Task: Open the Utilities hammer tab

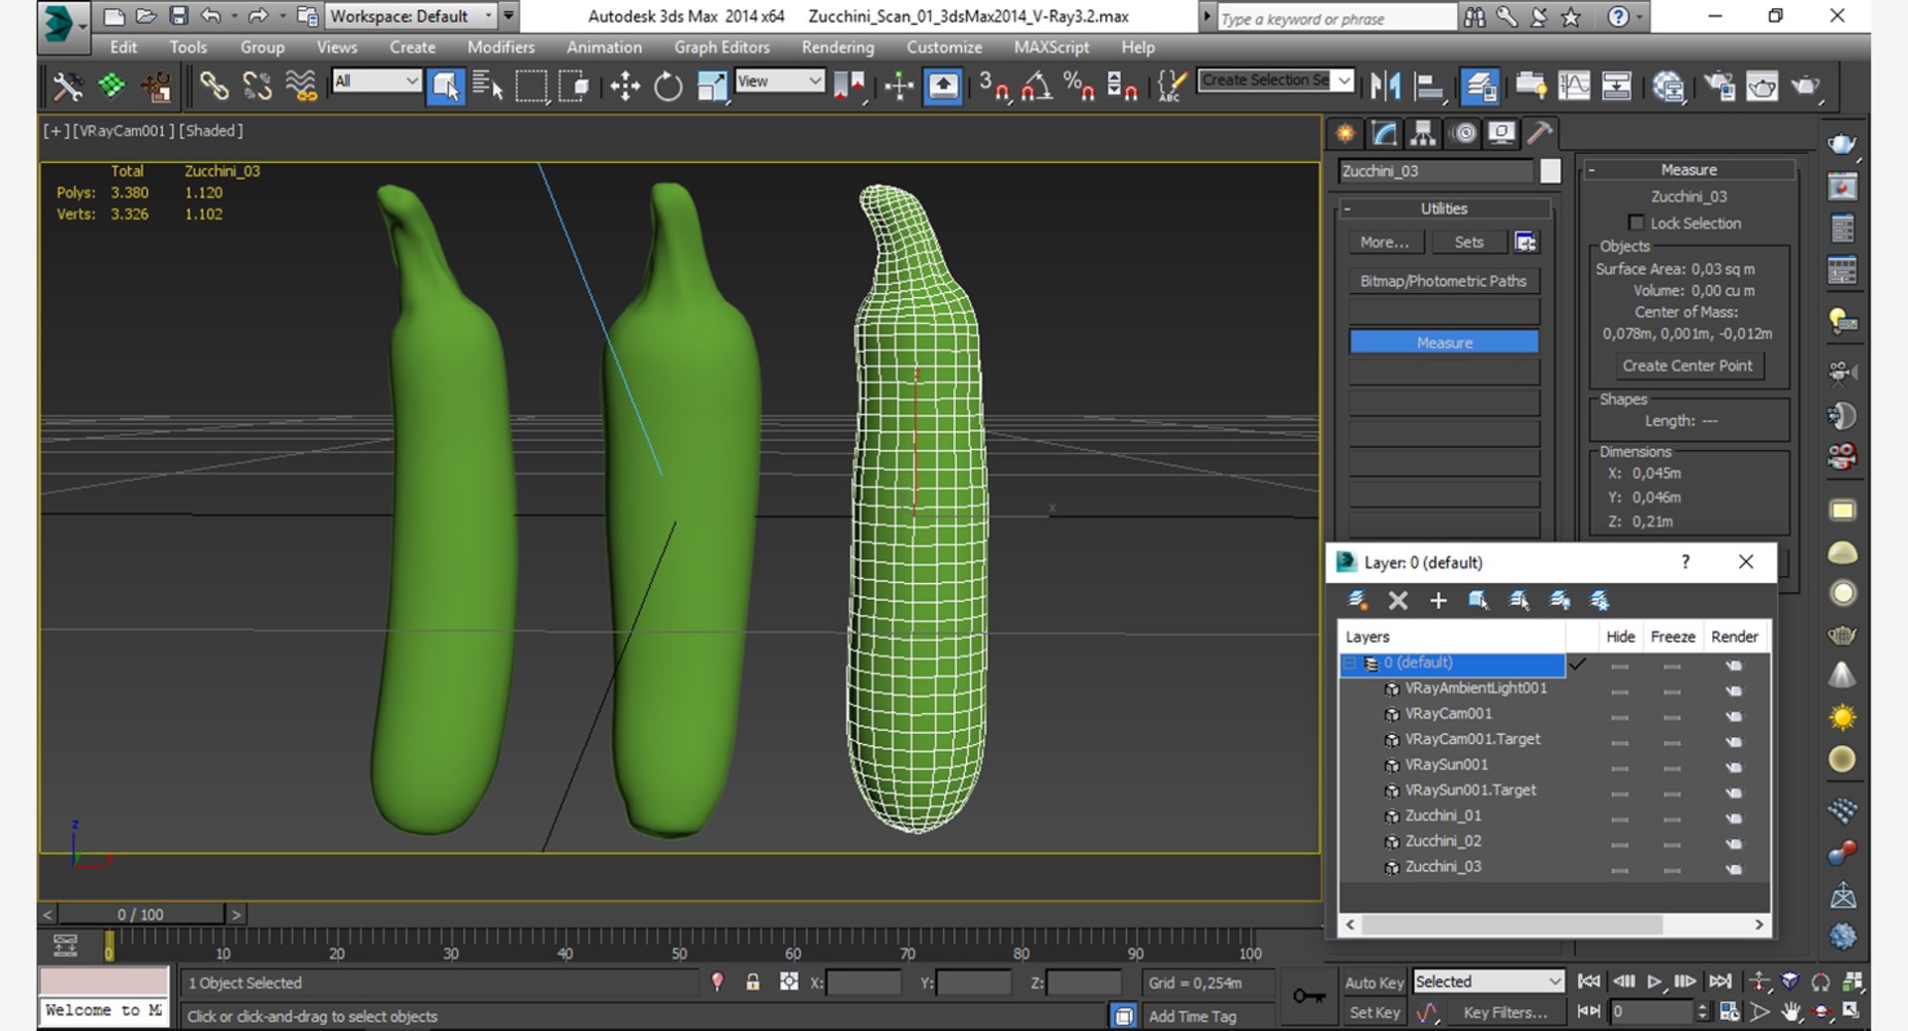Action: [x=1540, y=133]
